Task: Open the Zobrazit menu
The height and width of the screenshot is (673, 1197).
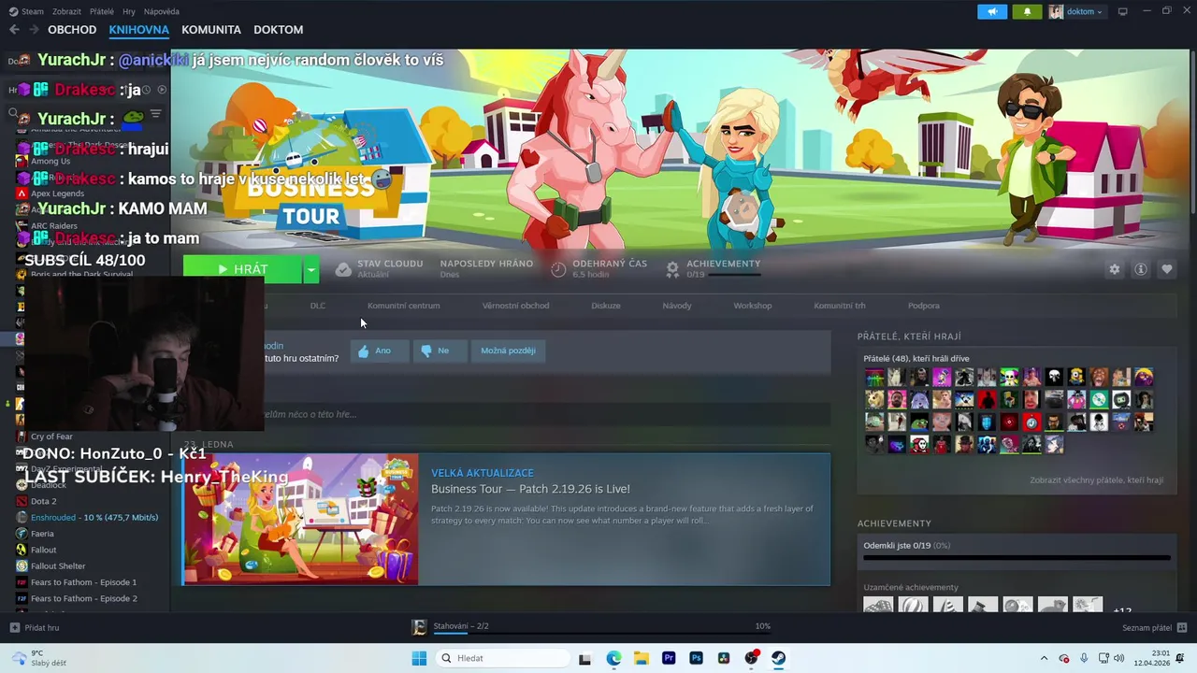Action: [66, 11]
